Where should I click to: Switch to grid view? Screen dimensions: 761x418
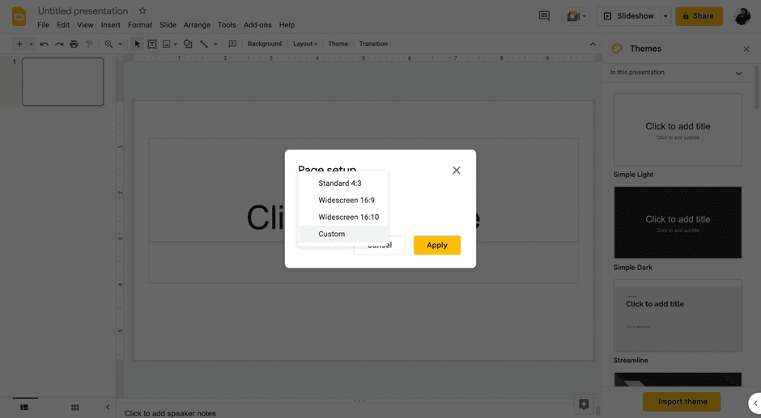[74, 407]
